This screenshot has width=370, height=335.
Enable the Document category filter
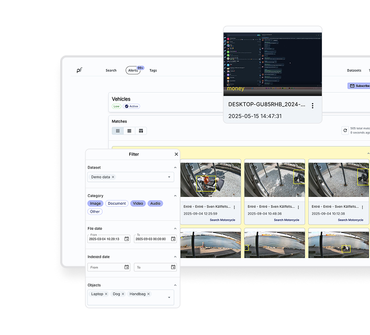[x=117, y=203]
